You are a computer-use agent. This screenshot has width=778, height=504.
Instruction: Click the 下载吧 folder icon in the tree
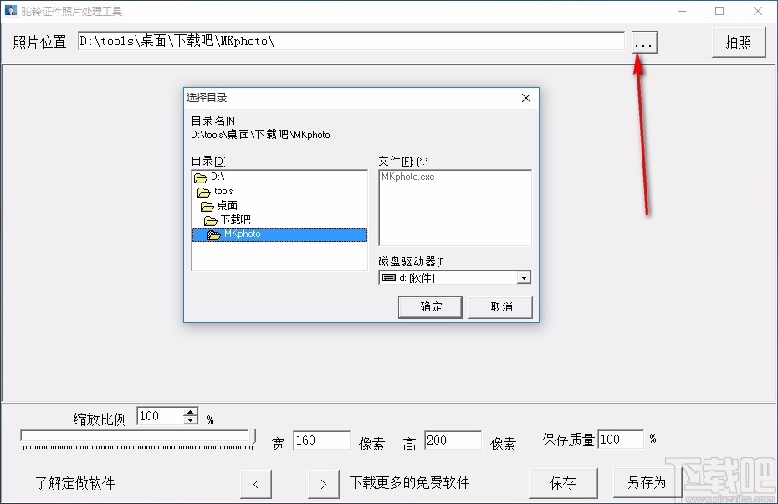[x=210, y=219]
